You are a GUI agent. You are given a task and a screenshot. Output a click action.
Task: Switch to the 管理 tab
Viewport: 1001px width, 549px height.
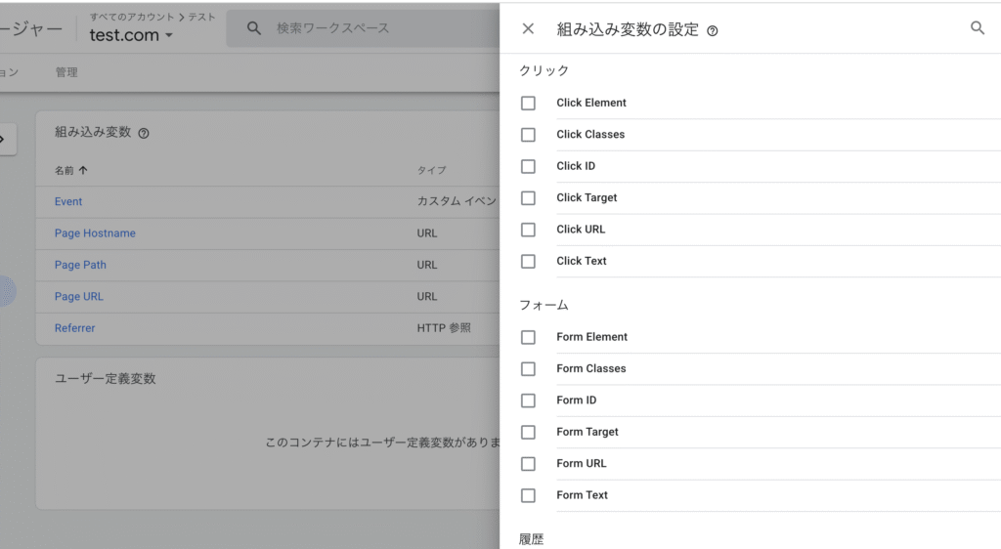pyautogui.click(x=66, y=72)
